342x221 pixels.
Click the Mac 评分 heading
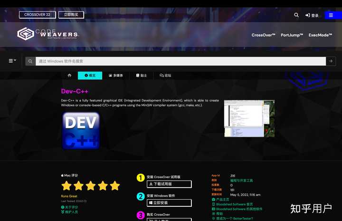(69, 175)
